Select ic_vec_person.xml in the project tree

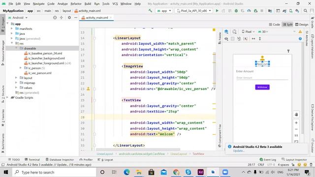40,73
